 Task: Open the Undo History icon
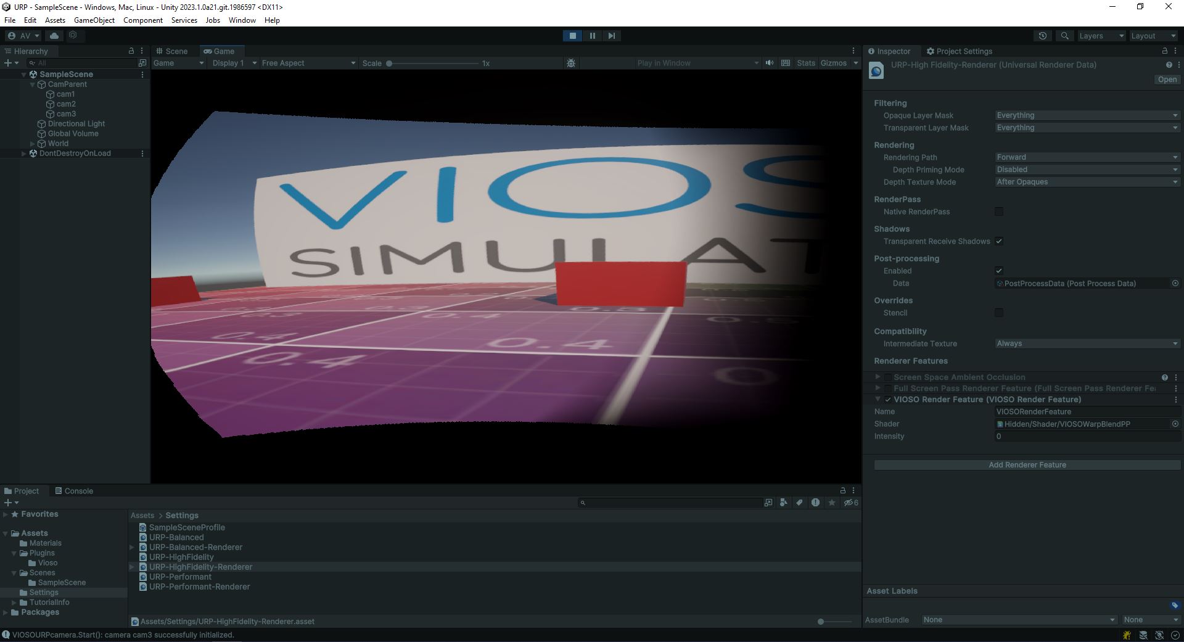coord(1043,36)
